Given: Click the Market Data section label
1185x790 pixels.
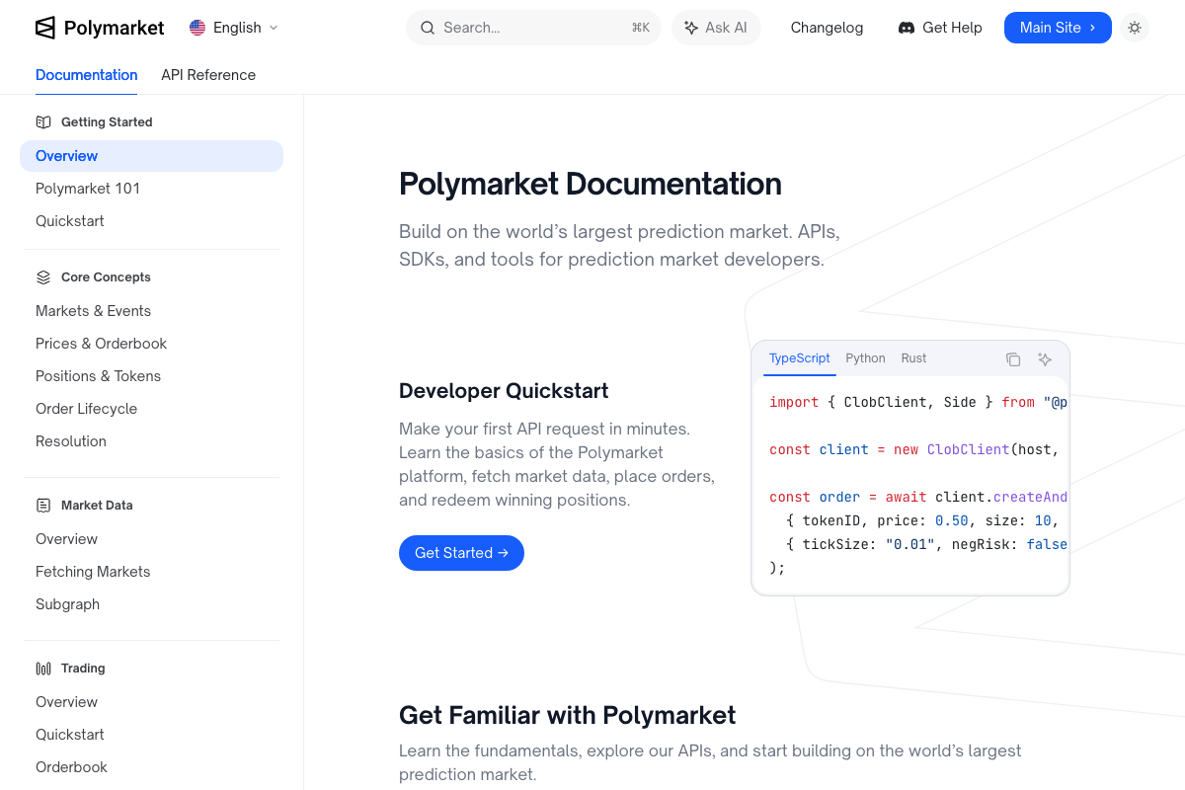Looking at the screenshot, I should point(97,506).
